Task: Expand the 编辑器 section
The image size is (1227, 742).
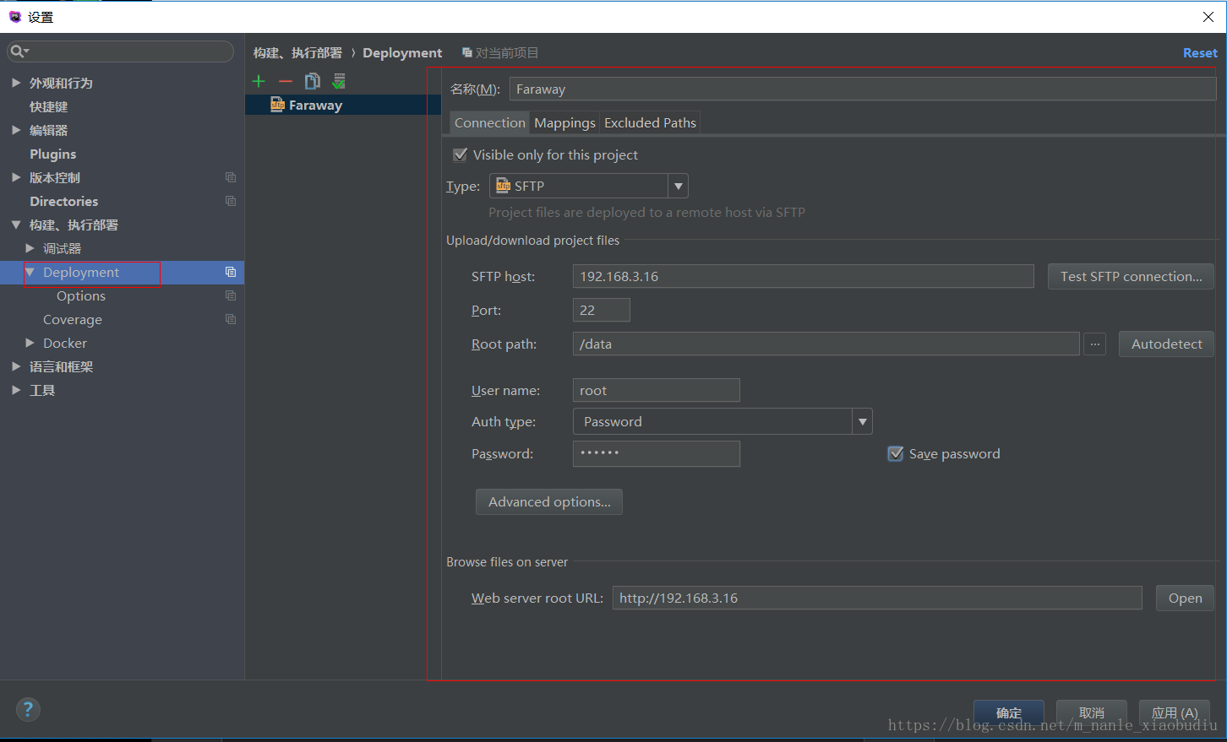Action: pos(16,130)
